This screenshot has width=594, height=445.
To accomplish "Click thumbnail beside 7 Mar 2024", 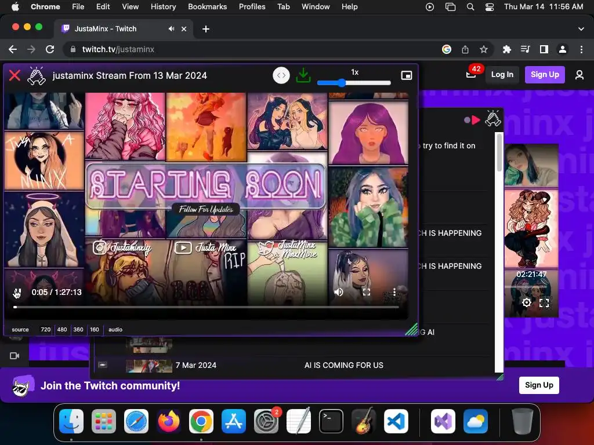I will [149, 366].
